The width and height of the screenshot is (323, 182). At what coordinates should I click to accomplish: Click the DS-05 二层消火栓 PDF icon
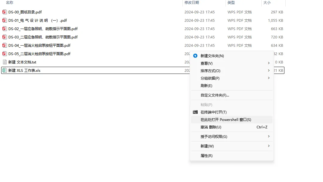tap(4, 54)
